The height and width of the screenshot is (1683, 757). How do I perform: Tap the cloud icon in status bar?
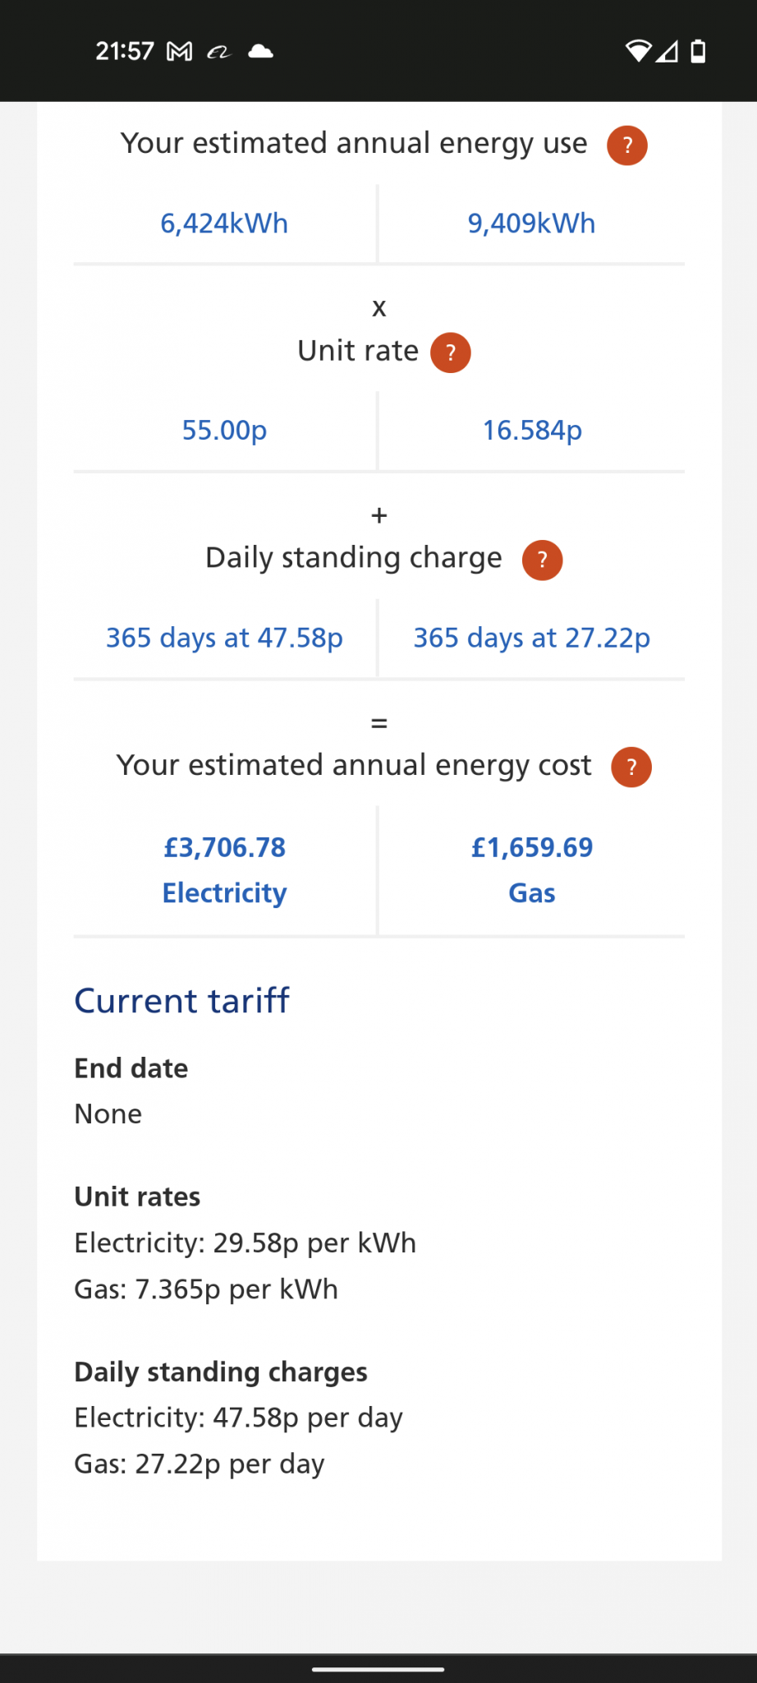pyautogui.click(x=260, y=52)
